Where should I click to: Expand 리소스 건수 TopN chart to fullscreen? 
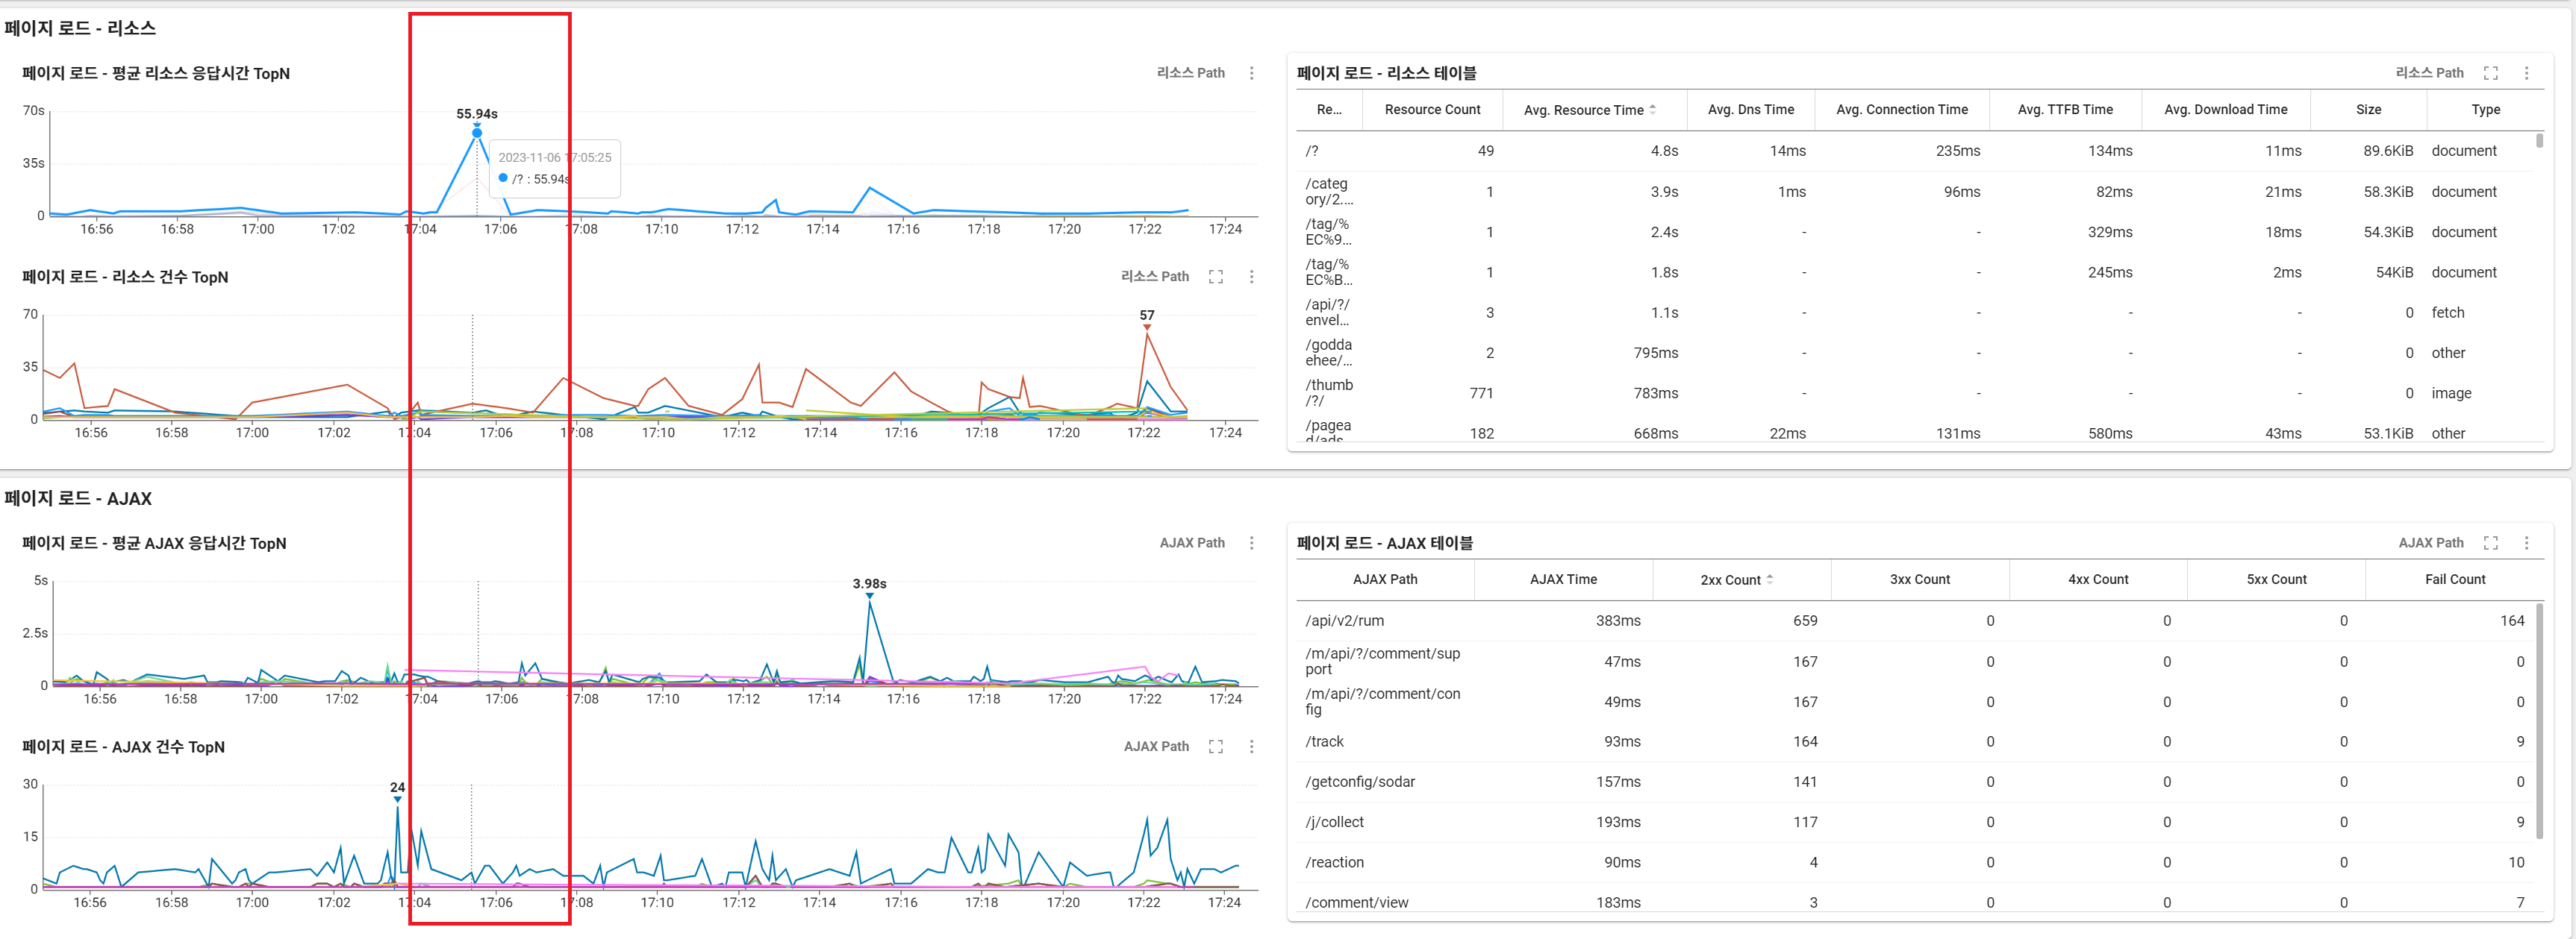click(1215, 277)
